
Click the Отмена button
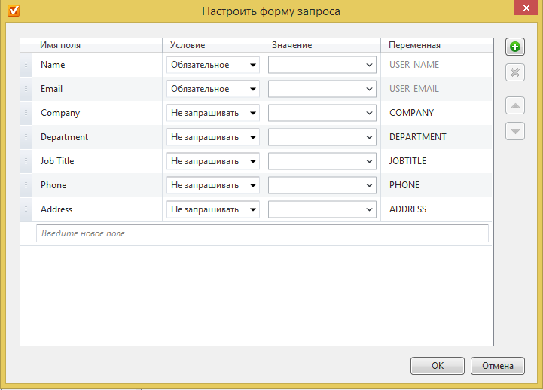click(498, 366)
